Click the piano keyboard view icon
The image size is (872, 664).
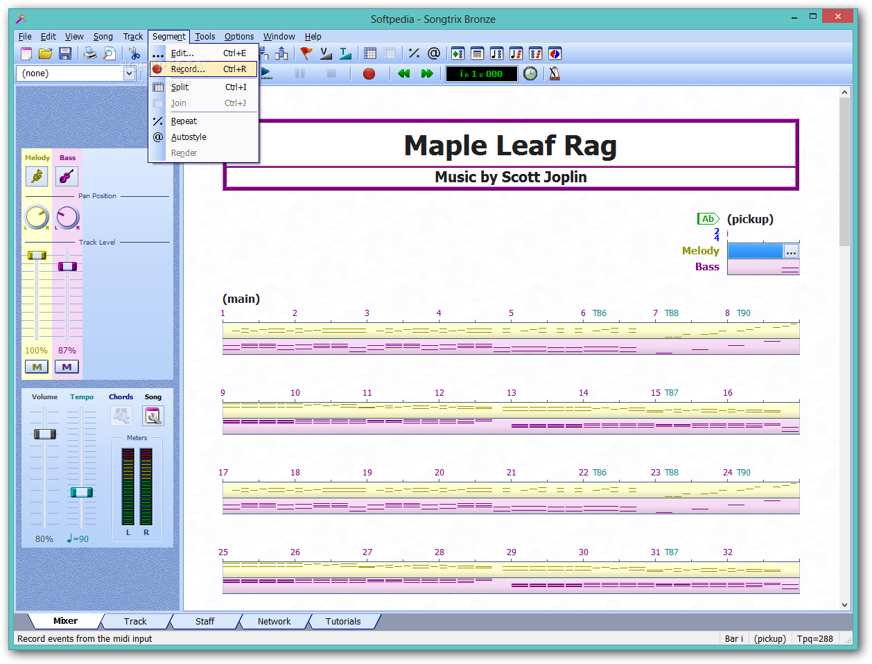coord(478,53)
